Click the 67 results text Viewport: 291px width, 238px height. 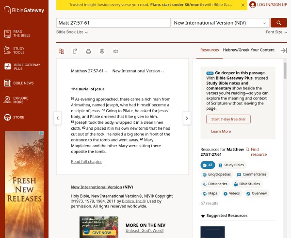pos(210,204)
